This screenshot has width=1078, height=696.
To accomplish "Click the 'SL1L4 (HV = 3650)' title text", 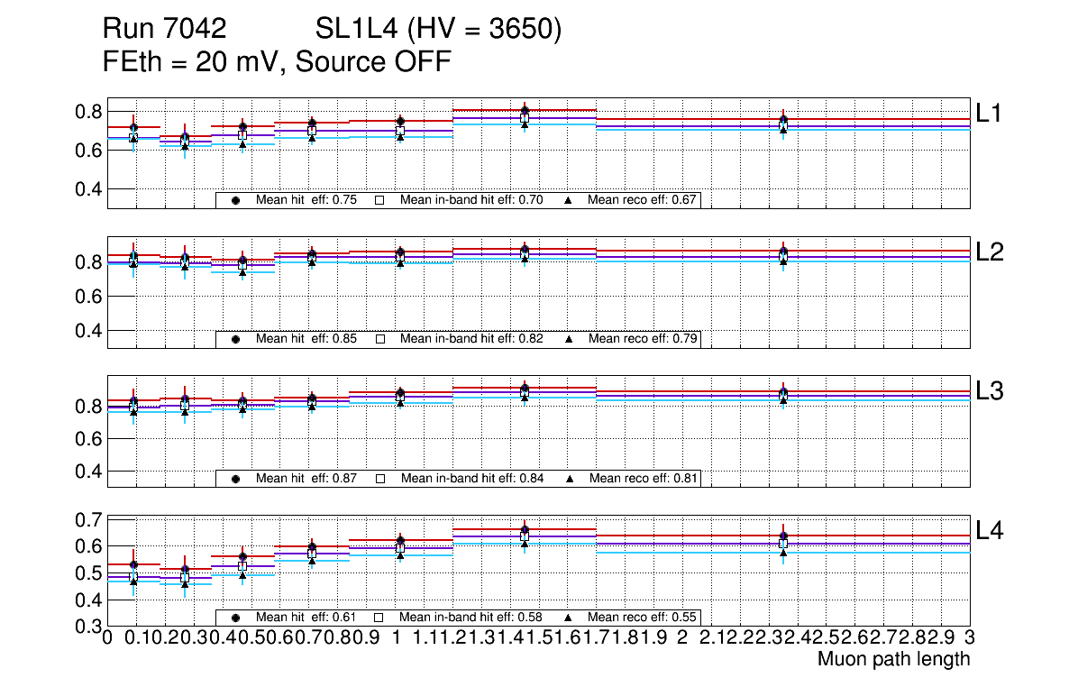I will click(x=438, y=30).
